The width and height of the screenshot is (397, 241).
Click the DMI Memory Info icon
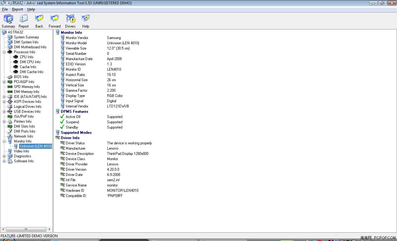click(10, 92)
